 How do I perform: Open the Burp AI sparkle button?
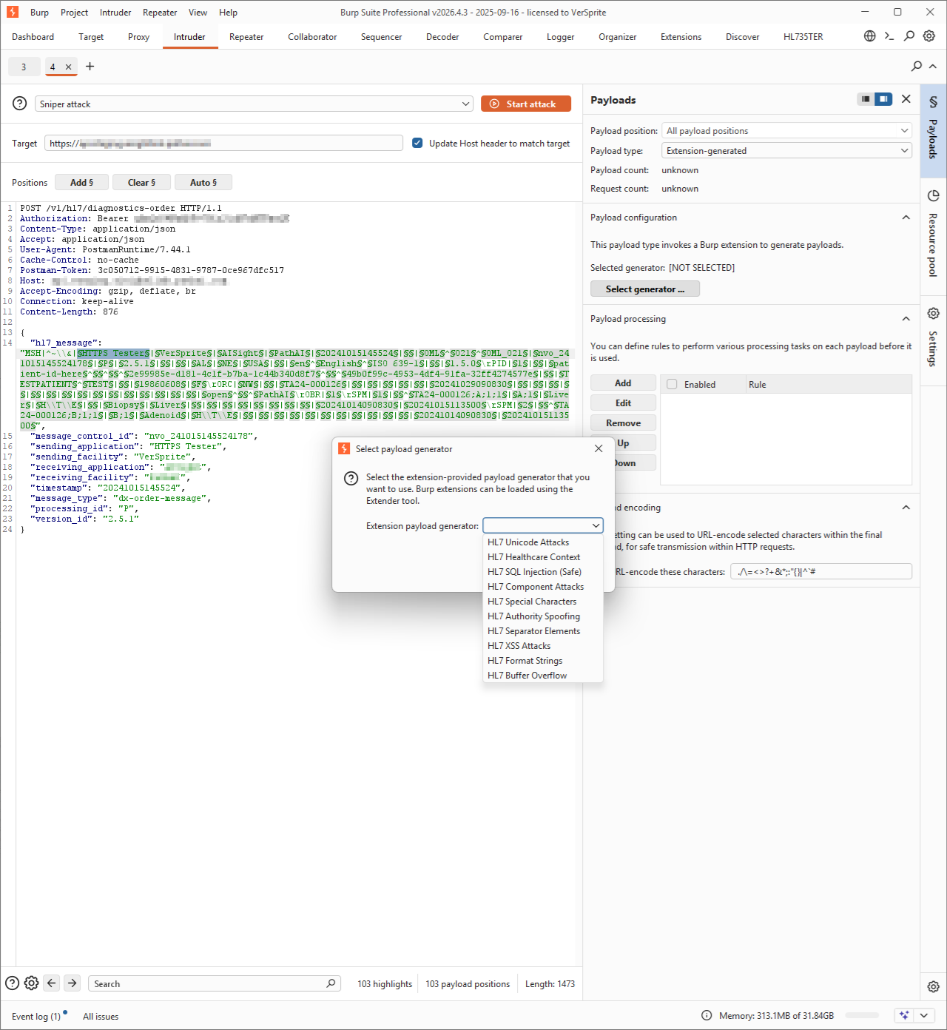pos(904,1016)
